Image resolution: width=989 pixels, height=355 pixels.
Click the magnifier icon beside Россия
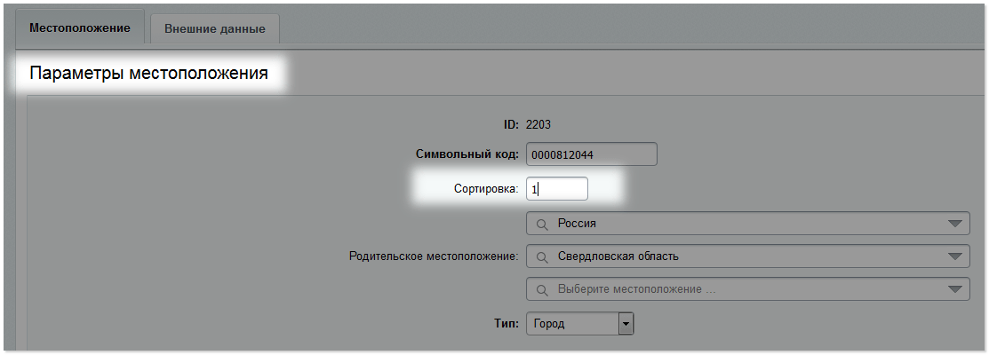tap(542, 224)
